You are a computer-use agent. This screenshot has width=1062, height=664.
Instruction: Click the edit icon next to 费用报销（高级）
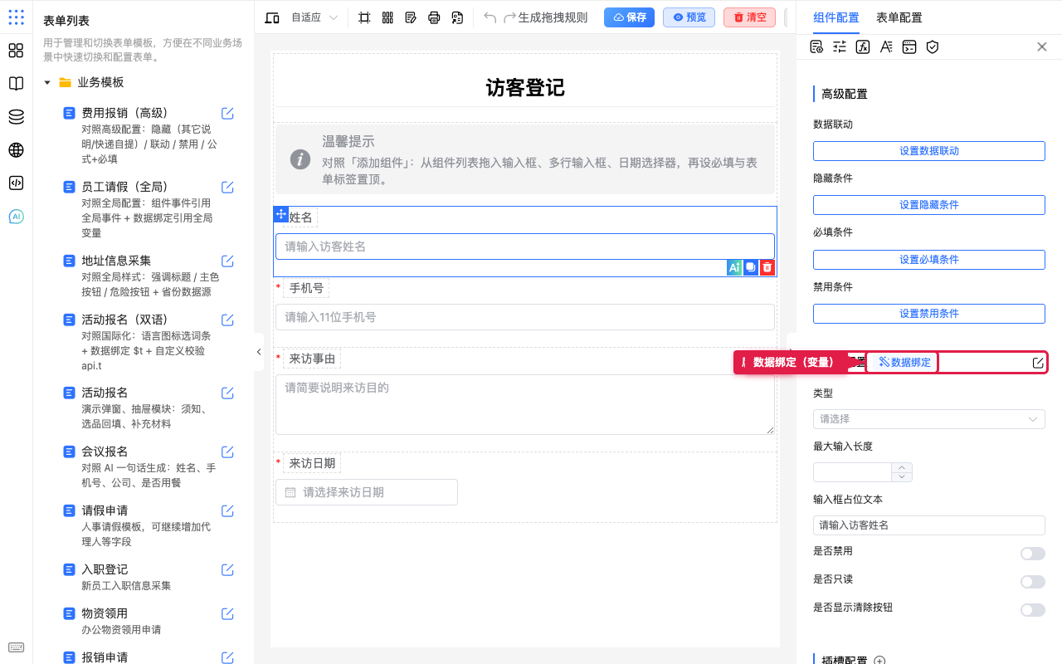[227, 114]
